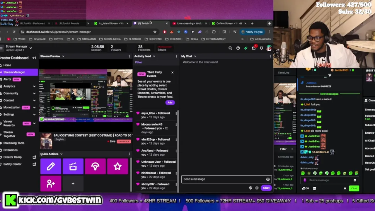Viewport: 375px width, 211px height.
Task: Open Twitch chat settings gear icon
Action: point(257,188)
